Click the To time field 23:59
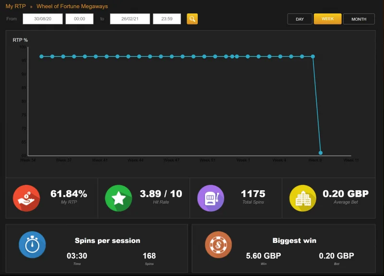Viewport: 384px width, 276px height. (167, 19)
